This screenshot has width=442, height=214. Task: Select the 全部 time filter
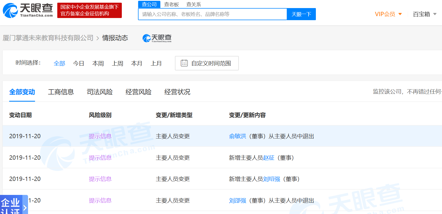tap(59, 63)
